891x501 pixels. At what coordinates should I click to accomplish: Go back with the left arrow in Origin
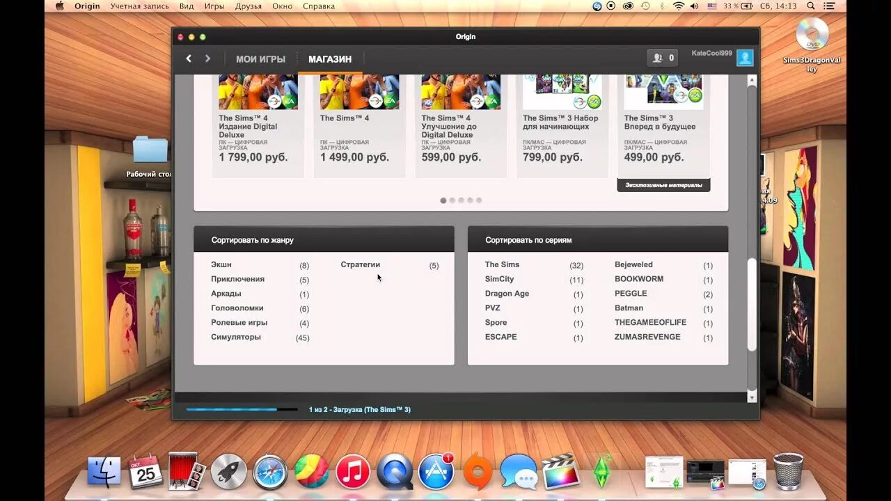pyautogui.click(x=189, y=58)
